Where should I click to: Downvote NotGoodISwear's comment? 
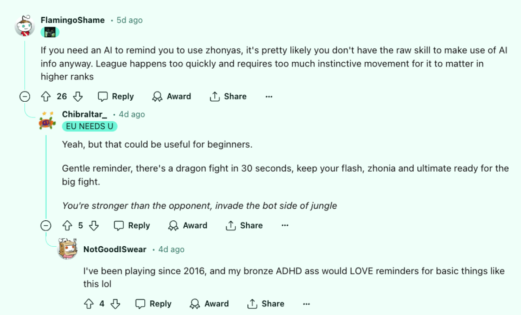pos(115,304)
